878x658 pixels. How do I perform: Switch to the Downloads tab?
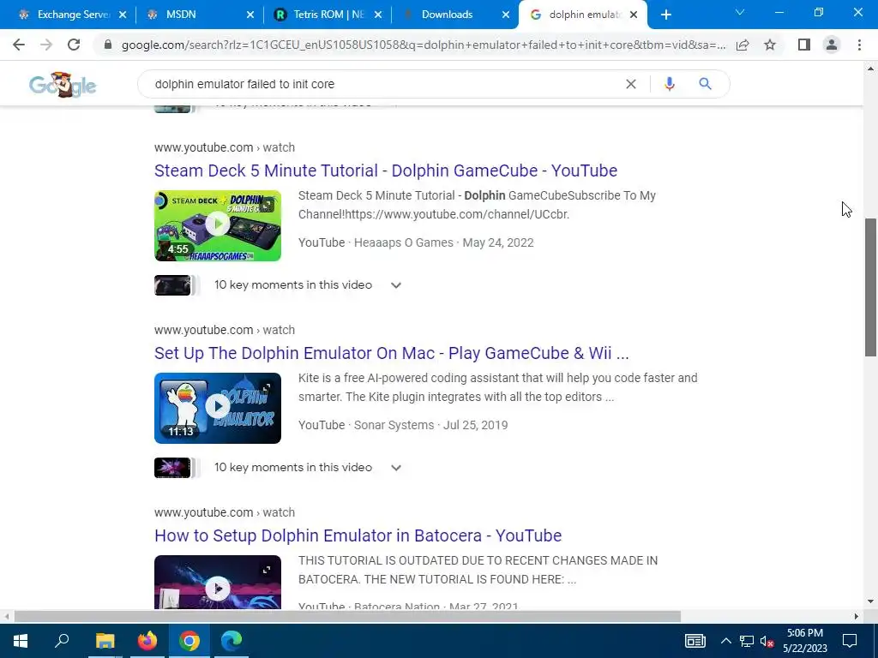tap(454, 15)
